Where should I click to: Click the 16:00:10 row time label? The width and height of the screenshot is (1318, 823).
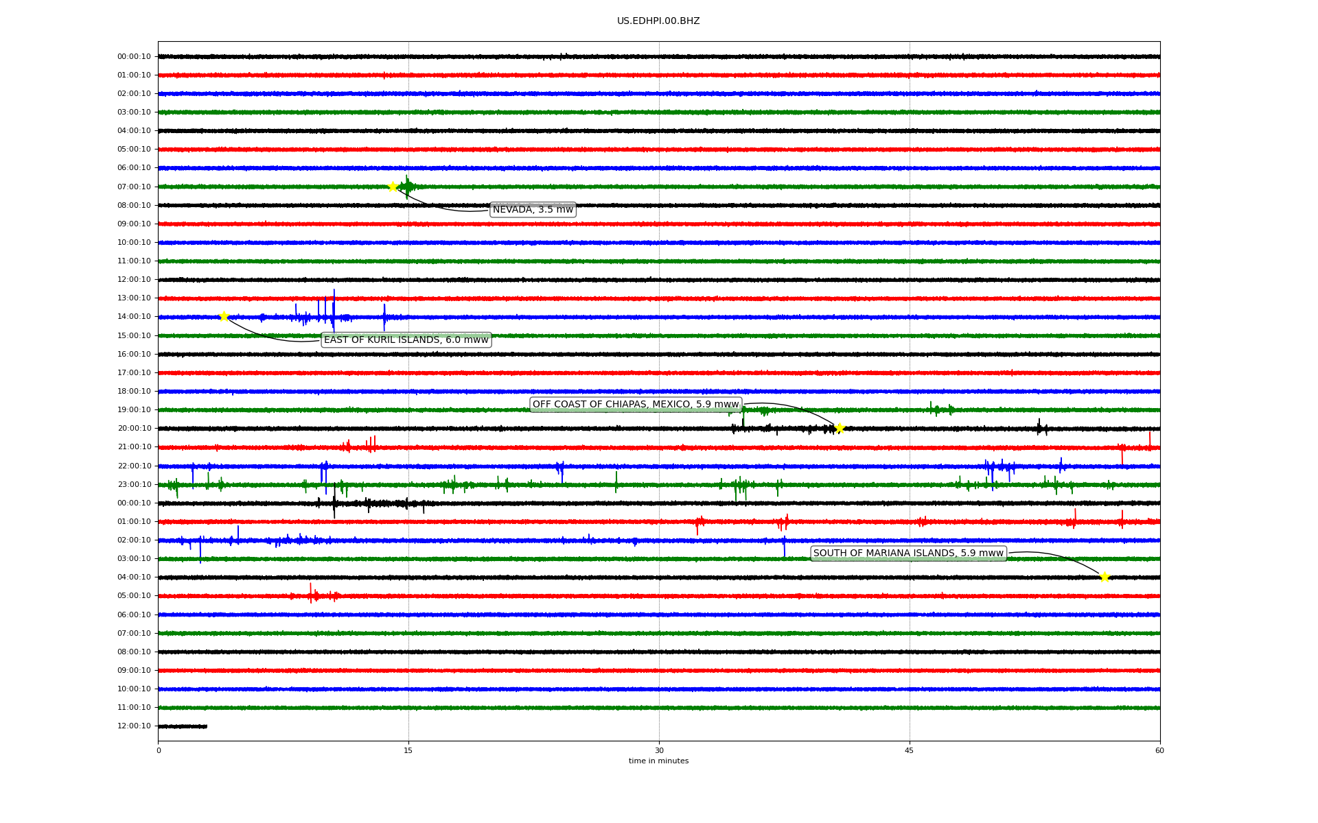click(134, 355)
